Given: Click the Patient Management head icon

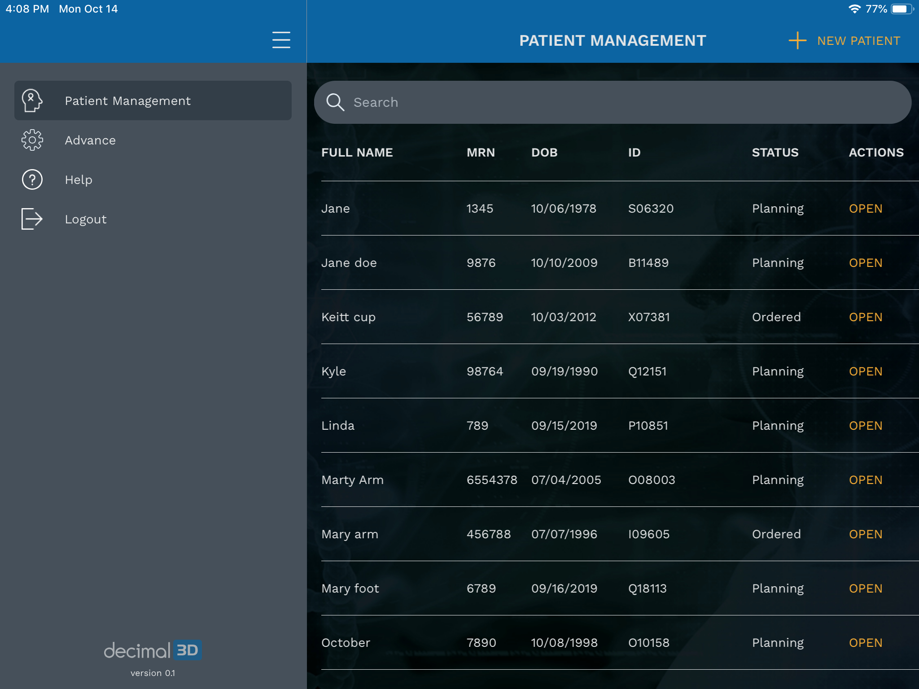Looking at the screenshot, I should pyautogui.click(x=32, y=100).
